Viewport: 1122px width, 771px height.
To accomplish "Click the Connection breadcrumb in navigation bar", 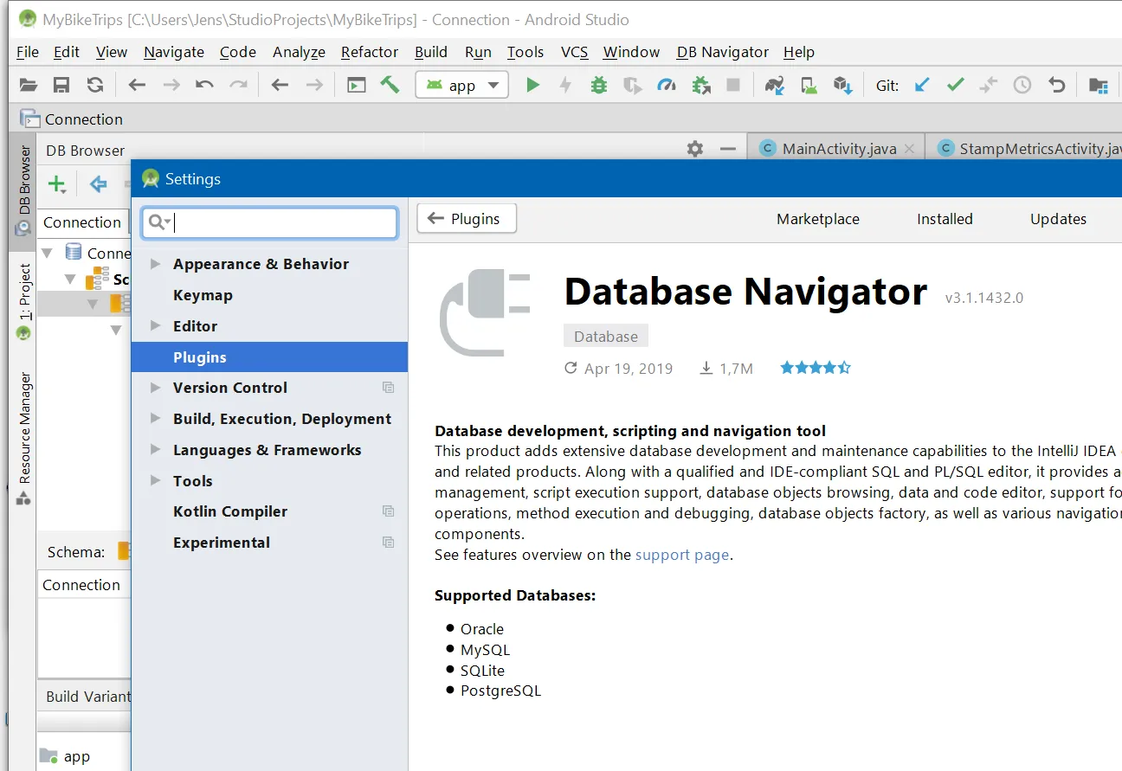I will 73,119.
